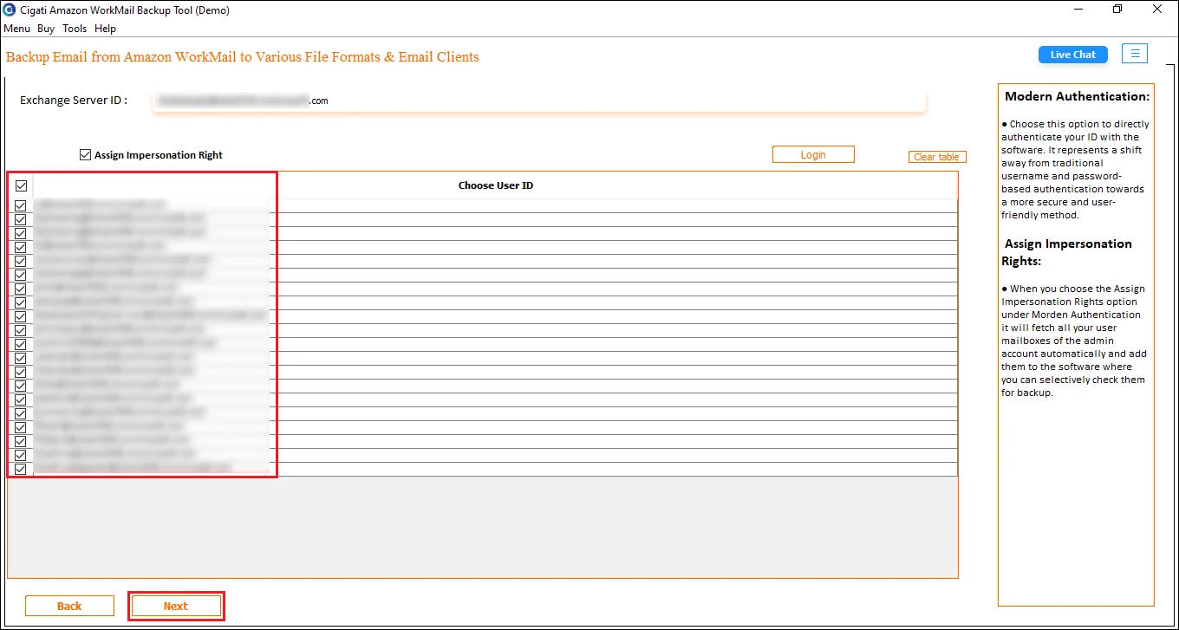Image resolution: width=1179 pixels, height=630 pixels.
Task: Open the hamburger menu icon beside Live Chat
Action: tap(1135, 54)
